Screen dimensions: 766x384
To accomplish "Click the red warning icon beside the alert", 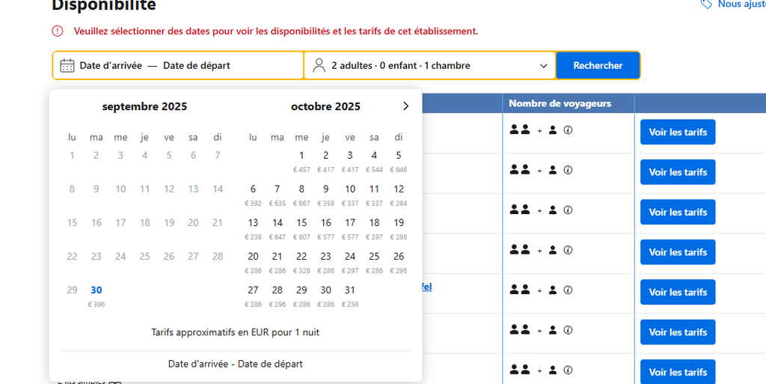I will (x=58, y=31).
